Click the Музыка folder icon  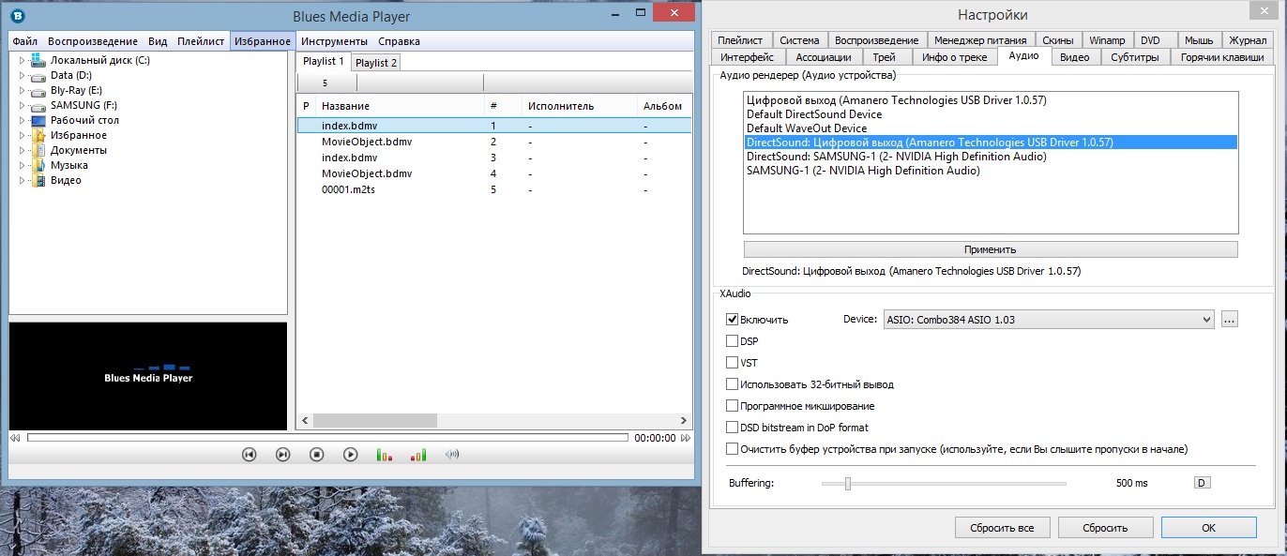coord(38,165)
